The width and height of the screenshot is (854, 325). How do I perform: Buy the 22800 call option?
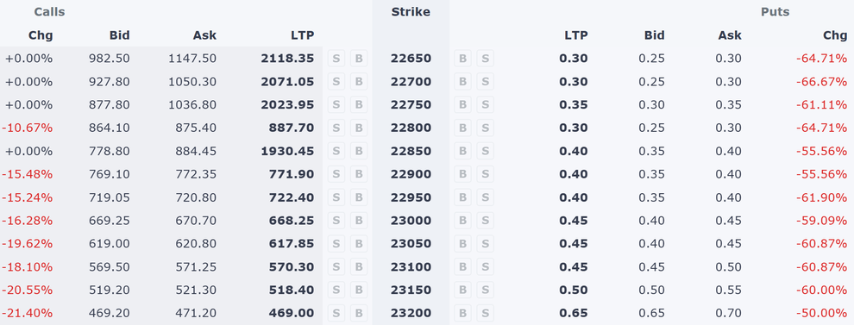[x=358, y=128]
